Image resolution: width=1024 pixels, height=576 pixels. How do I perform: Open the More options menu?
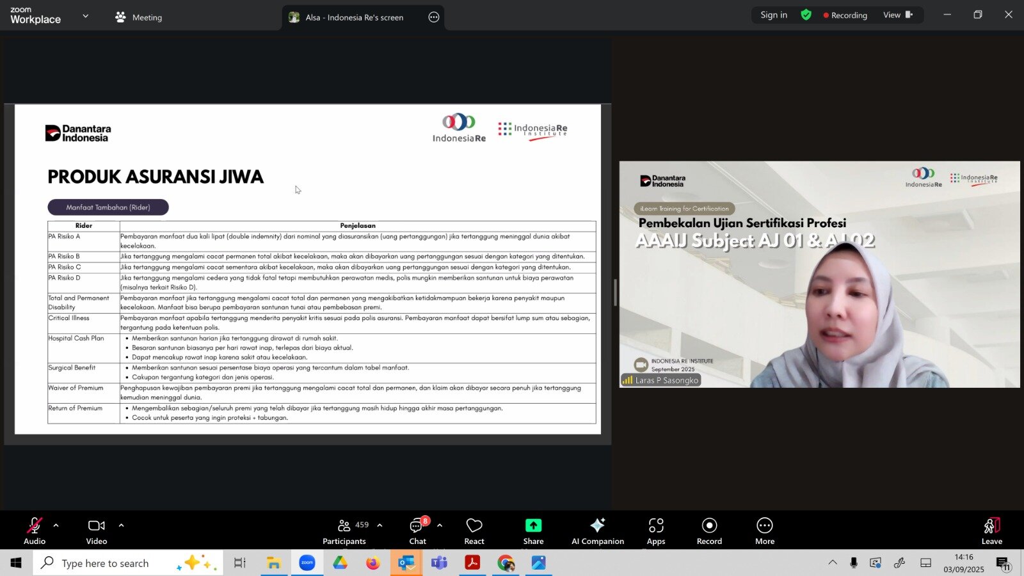coord(764,531)
